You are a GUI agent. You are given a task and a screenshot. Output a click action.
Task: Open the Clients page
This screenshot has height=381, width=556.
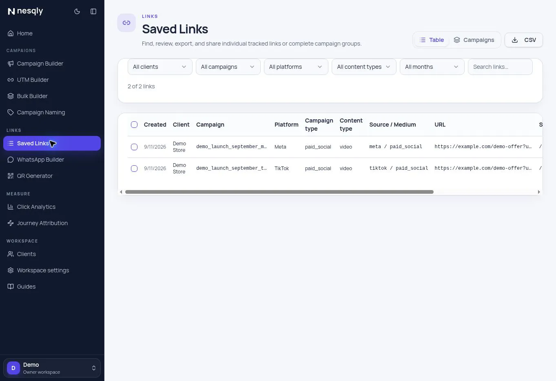pos(52,254)
